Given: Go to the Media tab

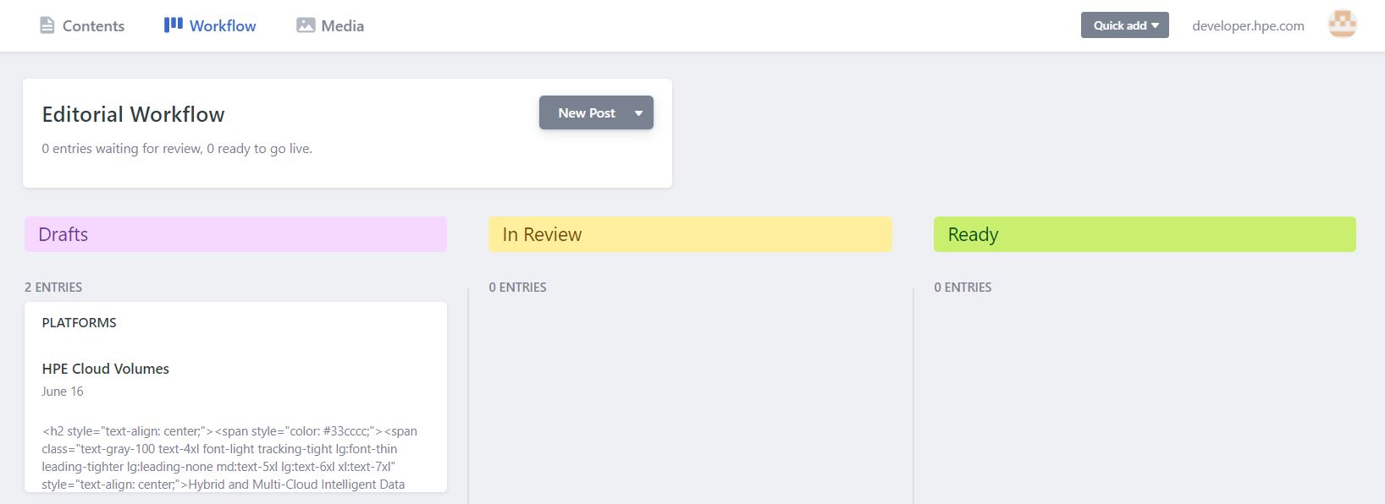Looking at the screenshot, I should coord(330,25).
